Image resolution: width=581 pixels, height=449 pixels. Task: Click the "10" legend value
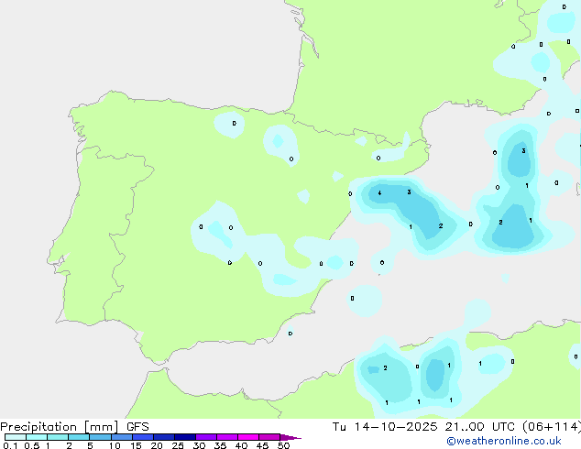(115, 445)
